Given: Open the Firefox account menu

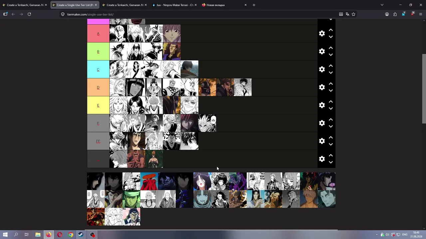Looking at the screenshot, I should coord(387,14).
